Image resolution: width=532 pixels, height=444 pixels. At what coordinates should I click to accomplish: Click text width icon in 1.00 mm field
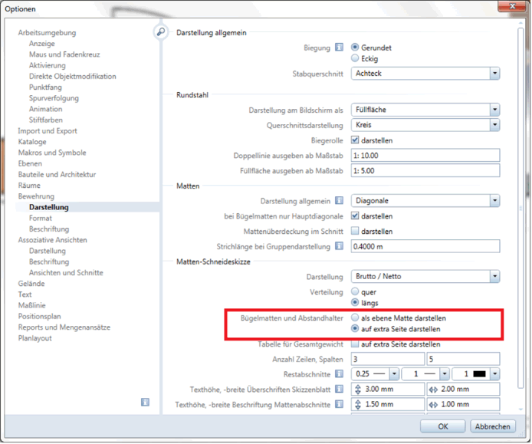[x=433, y=405]
